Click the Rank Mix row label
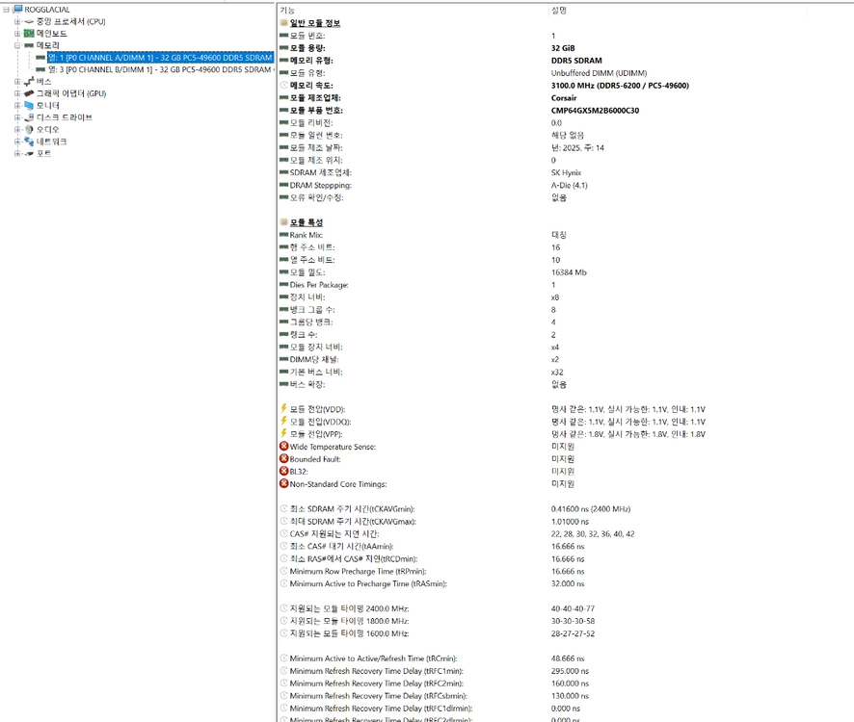 307,235
